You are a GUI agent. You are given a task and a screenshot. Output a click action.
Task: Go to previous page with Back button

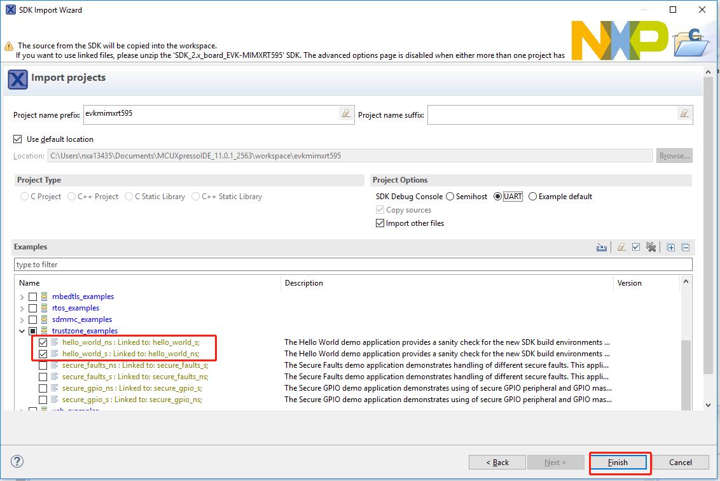click(497, 462)
